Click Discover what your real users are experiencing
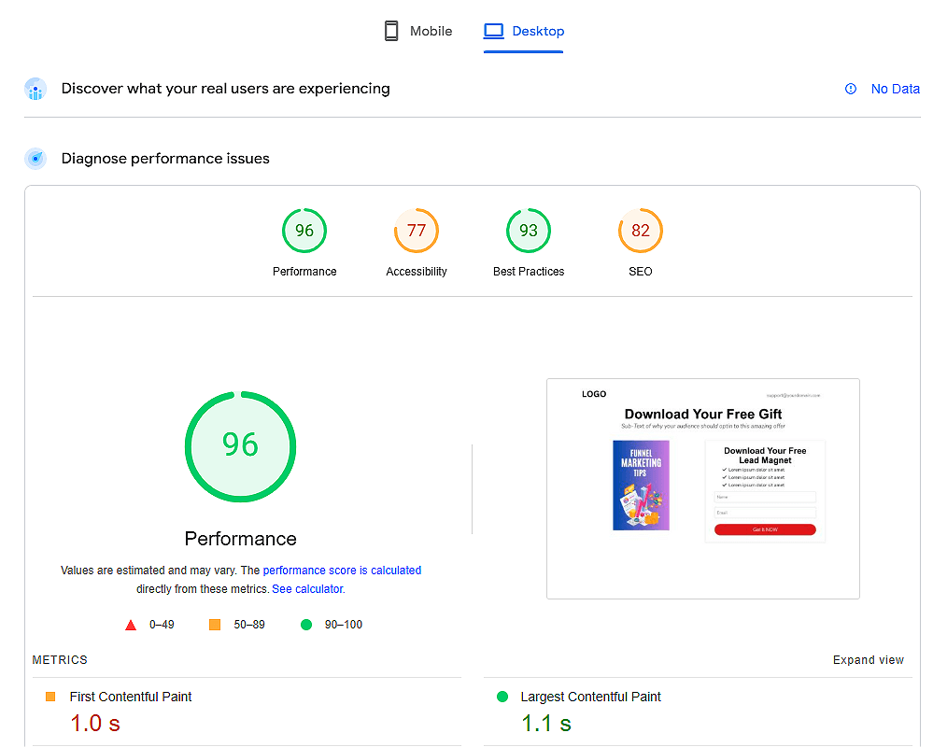The height and width of the screenshot is (747, 933). pyautogui.click(x=225, y=89)
